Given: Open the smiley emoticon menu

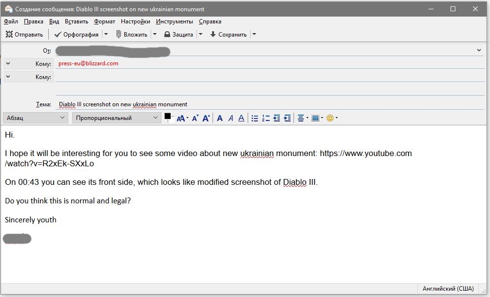Looking at the screenshot, I should (332, 118).
